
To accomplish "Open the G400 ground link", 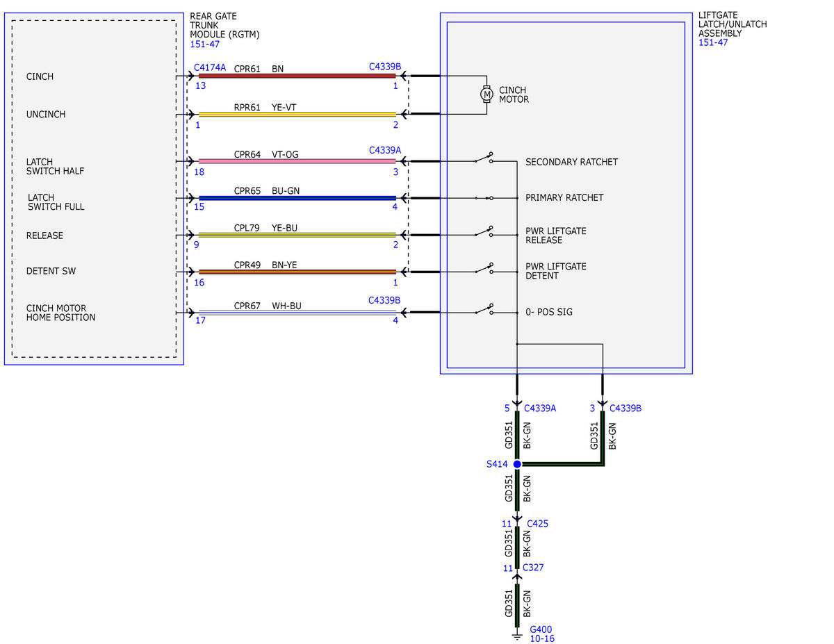I will [541, 629].
